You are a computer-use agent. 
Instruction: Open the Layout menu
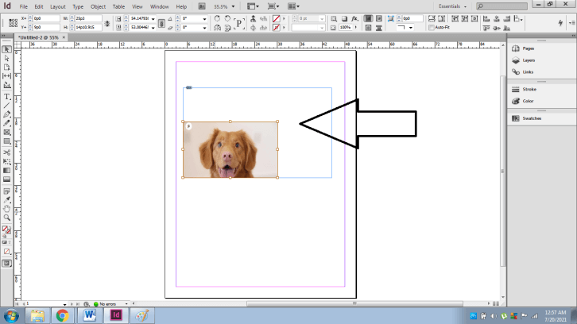click(58, 6)
